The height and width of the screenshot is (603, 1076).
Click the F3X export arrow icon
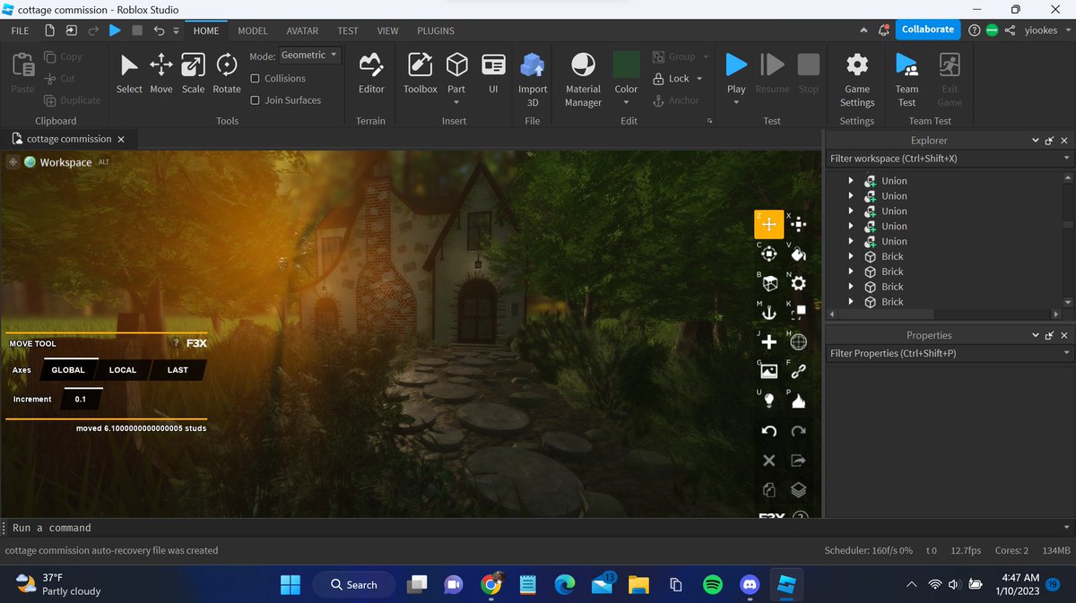coord(798,461)
